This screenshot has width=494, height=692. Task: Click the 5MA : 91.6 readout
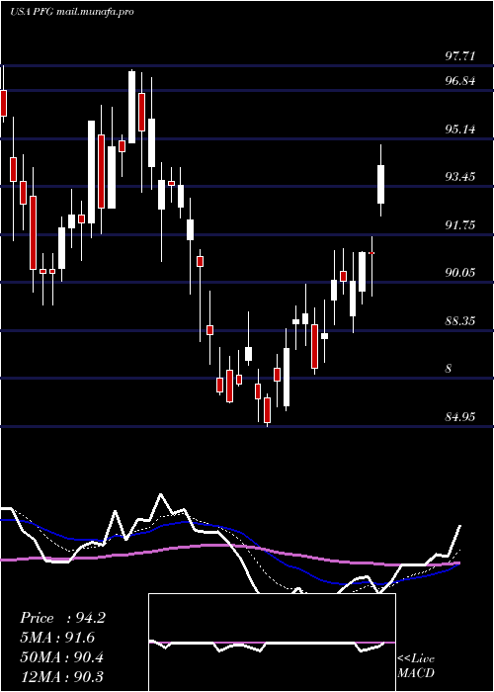coord(57,638)
